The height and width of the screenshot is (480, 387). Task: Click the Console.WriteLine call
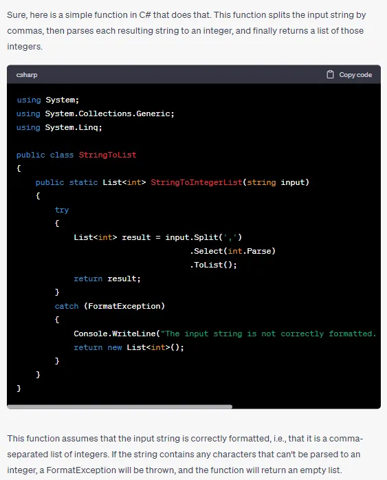(x=225, y=334)
